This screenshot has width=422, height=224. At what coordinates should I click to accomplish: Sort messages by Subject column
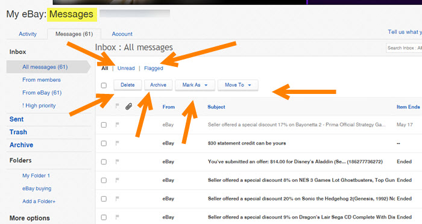tap(216, 107)
